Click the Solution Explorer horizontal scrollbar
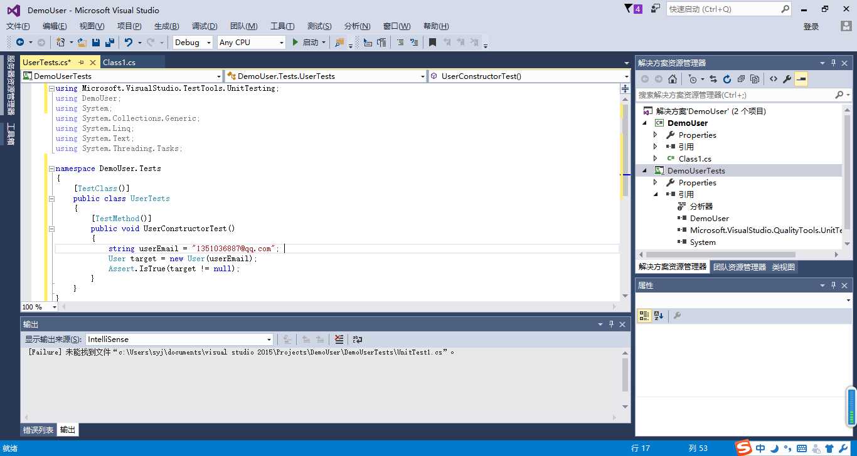 pyautogui.click(x=721, y=254)
